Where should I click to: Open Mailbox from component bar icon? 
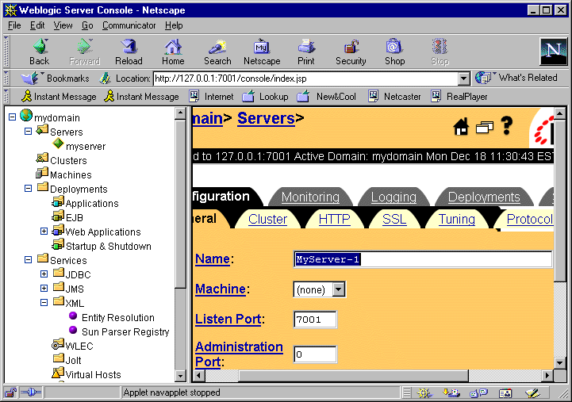tap(451, 393)
